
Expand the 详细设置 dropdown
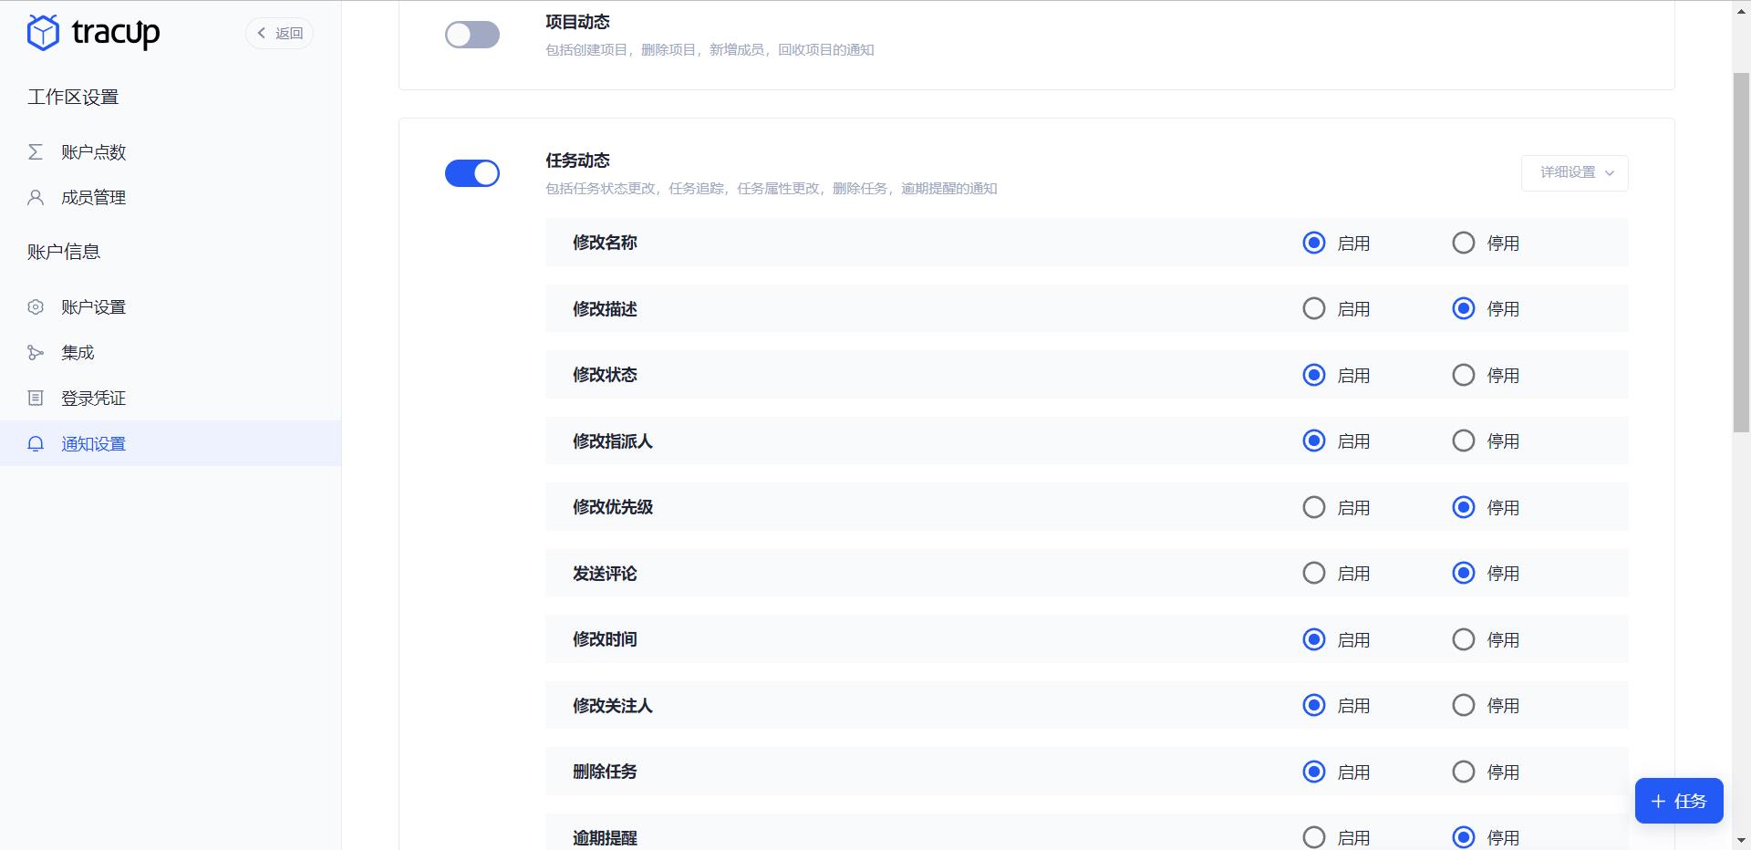point(1573,172)
